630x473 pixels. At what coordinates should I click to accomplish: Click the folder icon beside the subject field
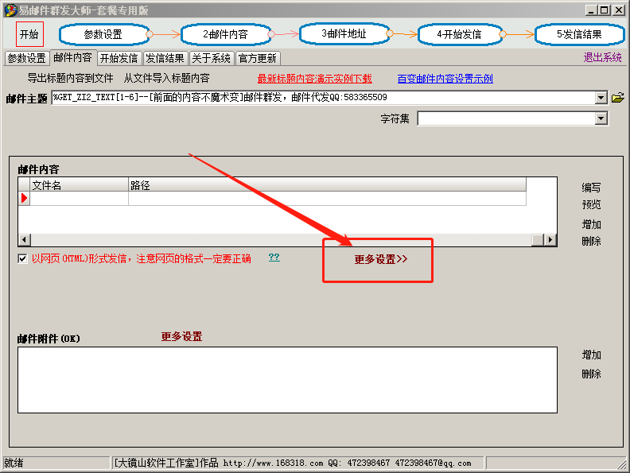[x=617, y=98]
